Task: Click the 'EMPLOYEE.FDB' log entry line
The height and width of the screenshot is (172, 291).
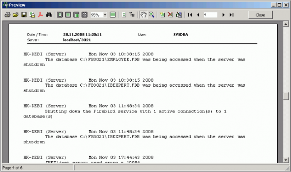Action: 145,59
